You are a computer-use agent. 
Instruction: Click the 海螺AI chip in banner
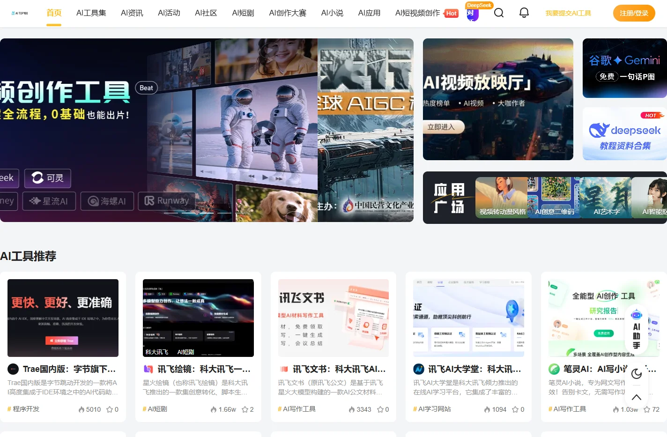click(x=107, y=201)
